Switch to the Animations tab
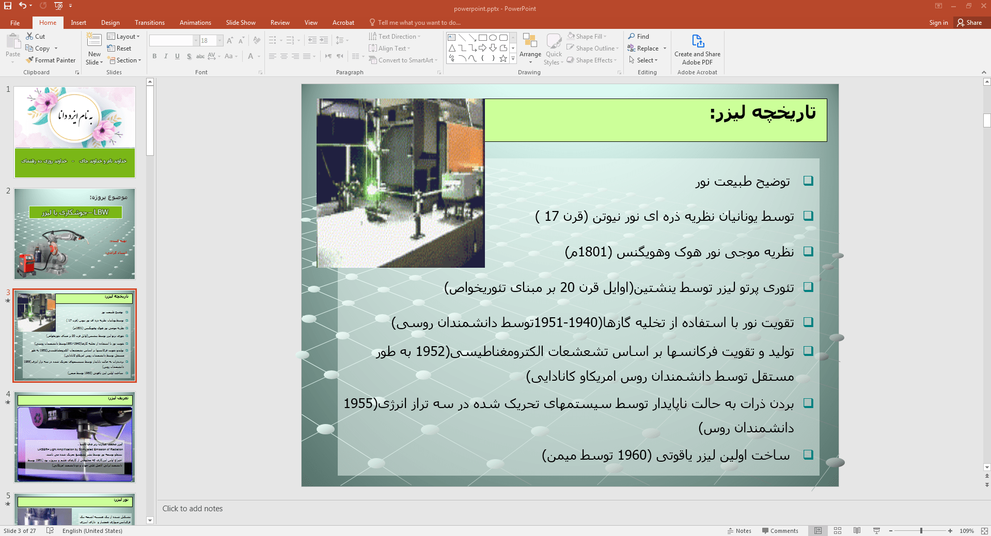This screenshot has height=536, width=991. pyautogui.click(x=195, y=23)
